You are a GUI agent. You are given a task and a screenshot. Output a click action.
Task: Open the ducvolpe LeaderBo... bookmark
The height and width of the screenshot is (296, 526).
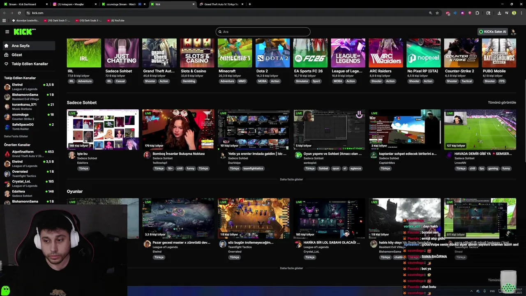[x=25, y=20]
